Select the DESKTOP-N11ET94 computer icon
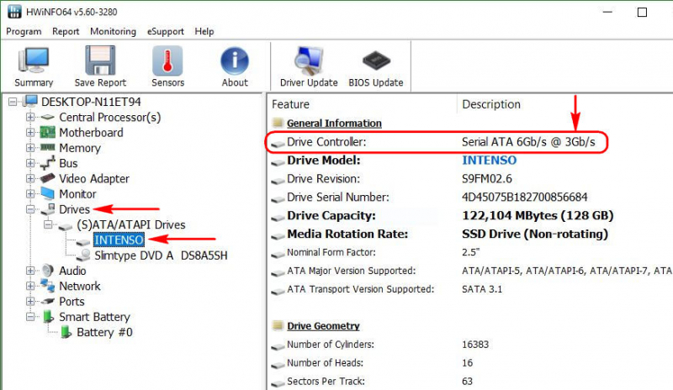 (30, 101)
